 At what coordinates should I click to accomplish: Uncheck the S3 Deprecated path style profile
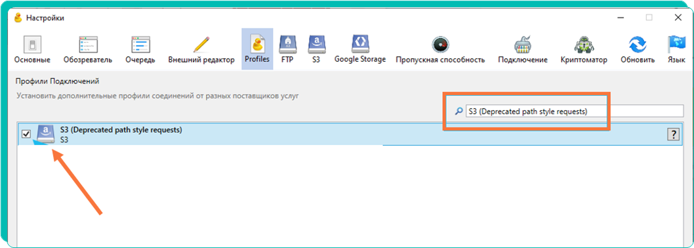coord(26,134)
